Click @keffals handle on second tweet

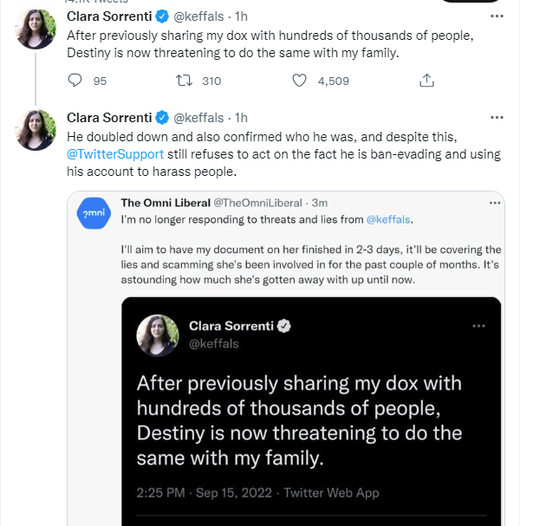[x=201, y=117]
